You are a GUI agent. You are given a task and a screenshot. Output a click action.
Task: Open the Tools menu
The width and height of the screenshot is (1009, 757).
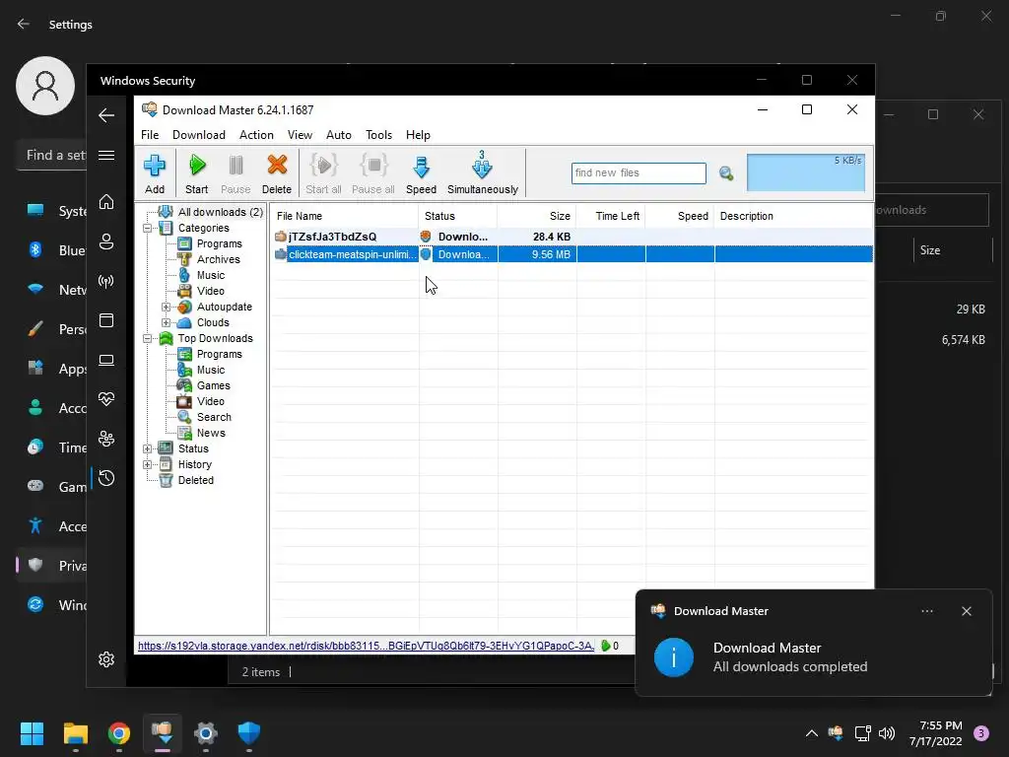(x=378, y=134)
